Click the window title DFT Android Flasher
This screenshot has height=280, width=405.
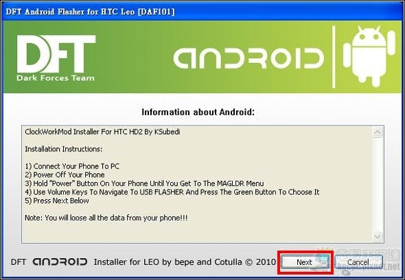pyautogui.click(x=90, y=12)
